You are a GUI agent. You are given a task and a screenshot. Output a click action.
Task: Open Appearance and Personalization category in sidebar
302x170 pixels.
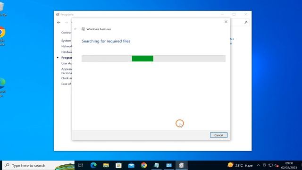coord(67,71)
